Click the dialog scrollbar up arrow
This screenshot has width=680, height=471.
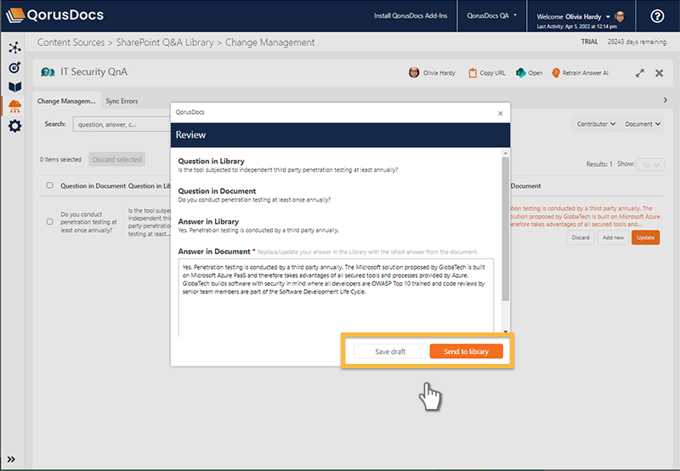click(x=505, y=153)
